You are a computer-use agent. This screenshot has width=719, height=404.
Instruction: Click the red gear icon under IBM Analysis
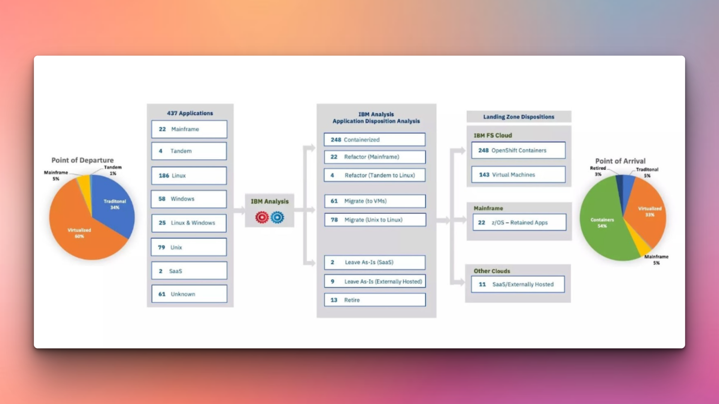click(262, 217)
